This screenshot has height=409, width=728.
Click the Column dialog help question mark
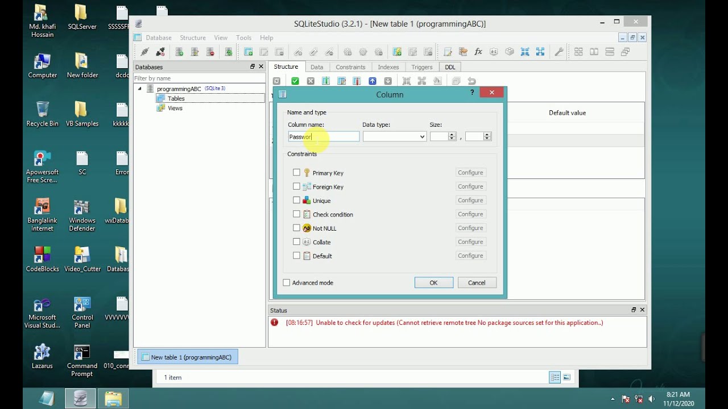(x=472, y=93)
